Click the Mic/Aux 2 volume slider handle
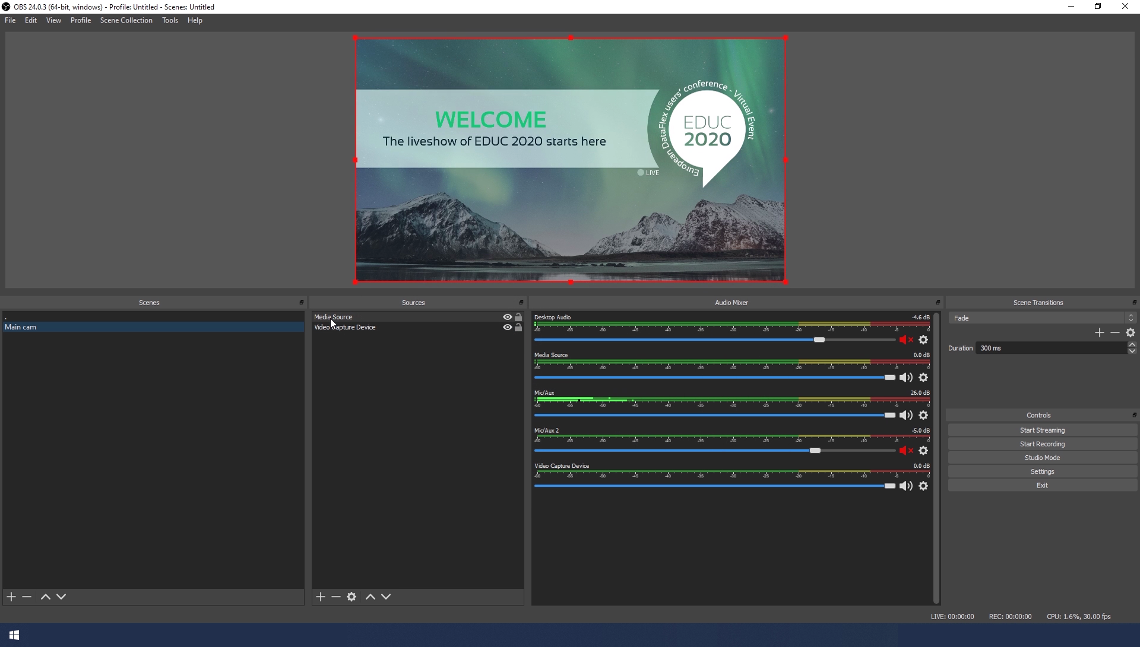1140x647 pixels. pos(815,451)
